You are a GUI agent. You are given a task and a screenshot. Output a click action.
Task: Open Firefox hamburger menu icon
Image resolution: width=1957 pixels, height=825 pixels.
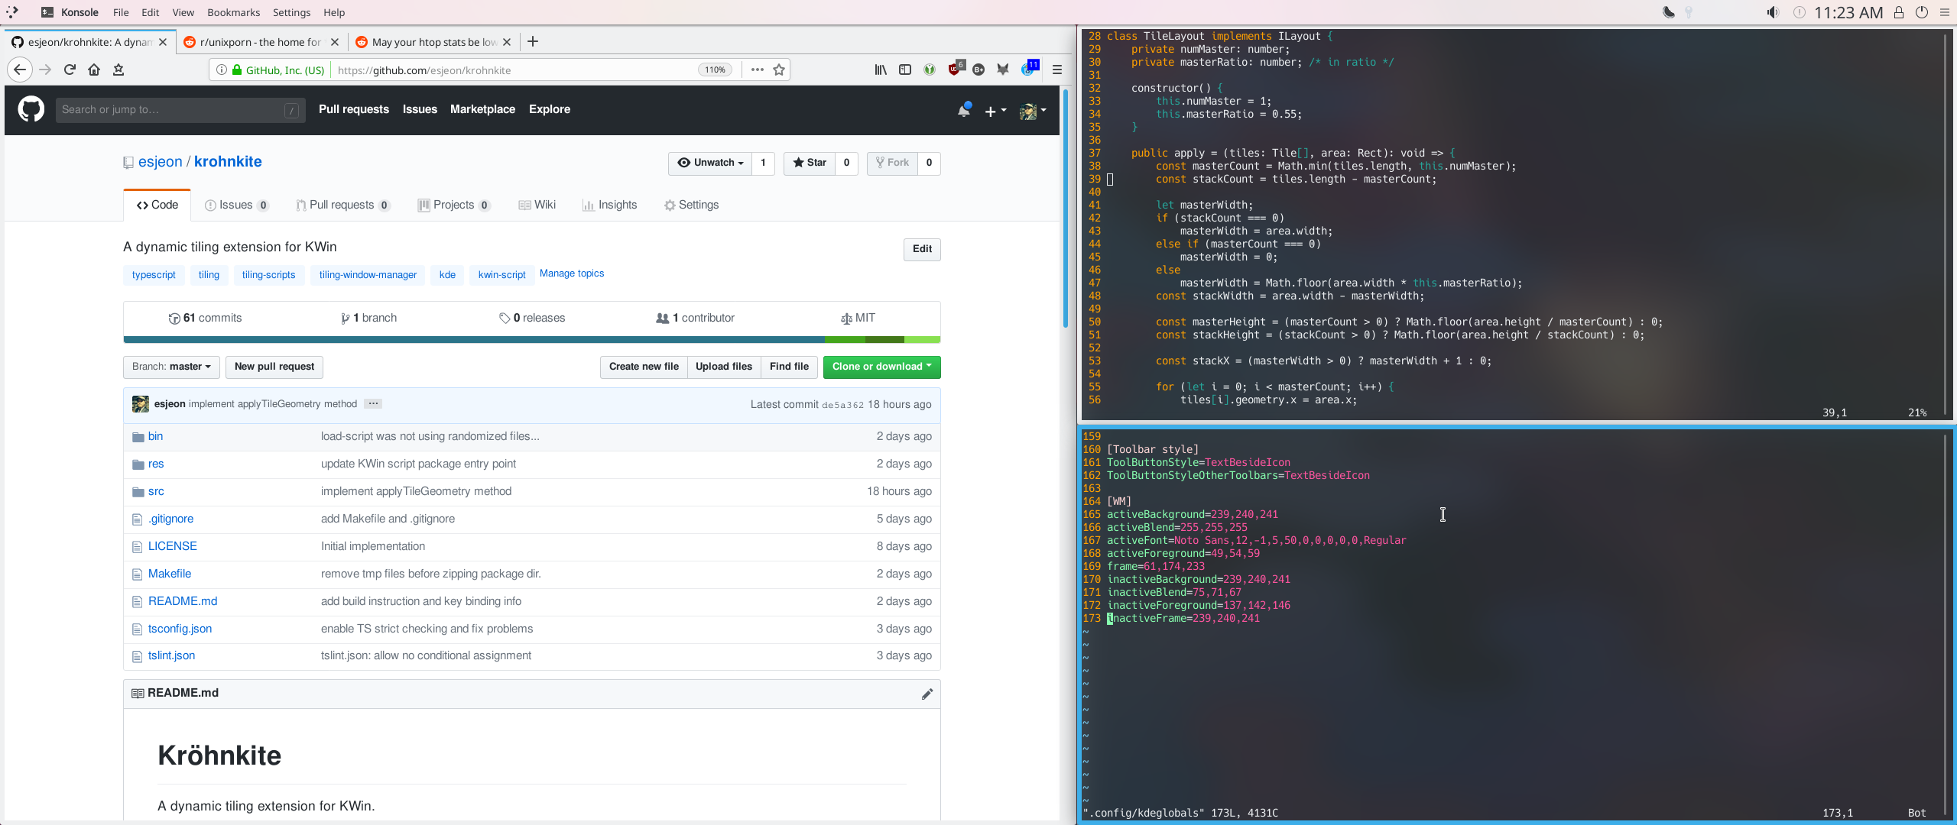(1057, 70)
